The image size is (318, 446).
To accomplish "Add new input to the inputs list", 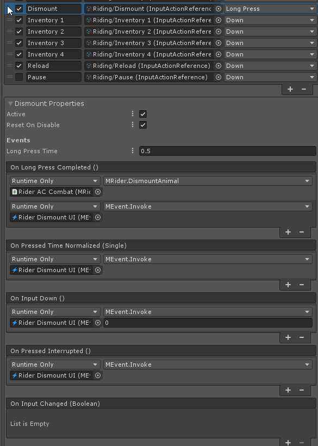I will click(x=290, y=89).
